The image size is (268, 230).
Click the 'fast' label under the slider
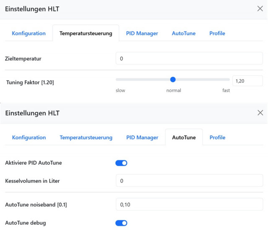click(226, 90)
